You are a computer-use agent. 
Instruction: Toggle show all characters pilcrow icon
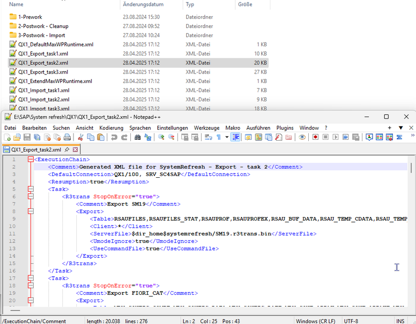pyautogui.click(x=218, y=137)
